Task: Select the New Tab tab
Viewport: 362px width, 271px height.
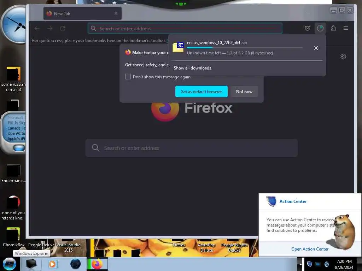Action: (x=82, y=14)
